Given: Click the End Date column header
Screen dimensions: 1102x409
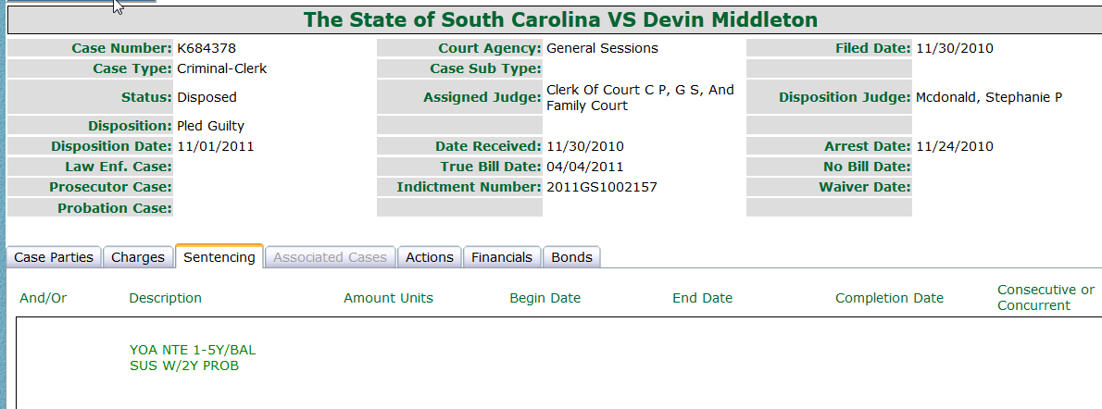Looking at the screenshot, I should pos(702,298).
